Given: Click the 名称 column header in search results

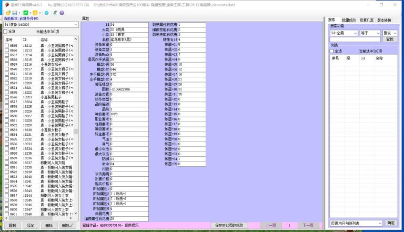Looking at the screenshot, I should 379,58.
